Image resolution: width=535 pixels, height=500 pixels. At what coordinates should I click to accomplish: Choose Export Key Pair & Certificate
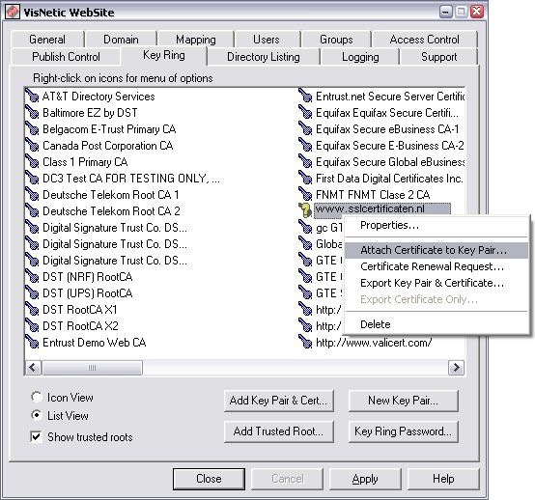(x=436, y=283)
